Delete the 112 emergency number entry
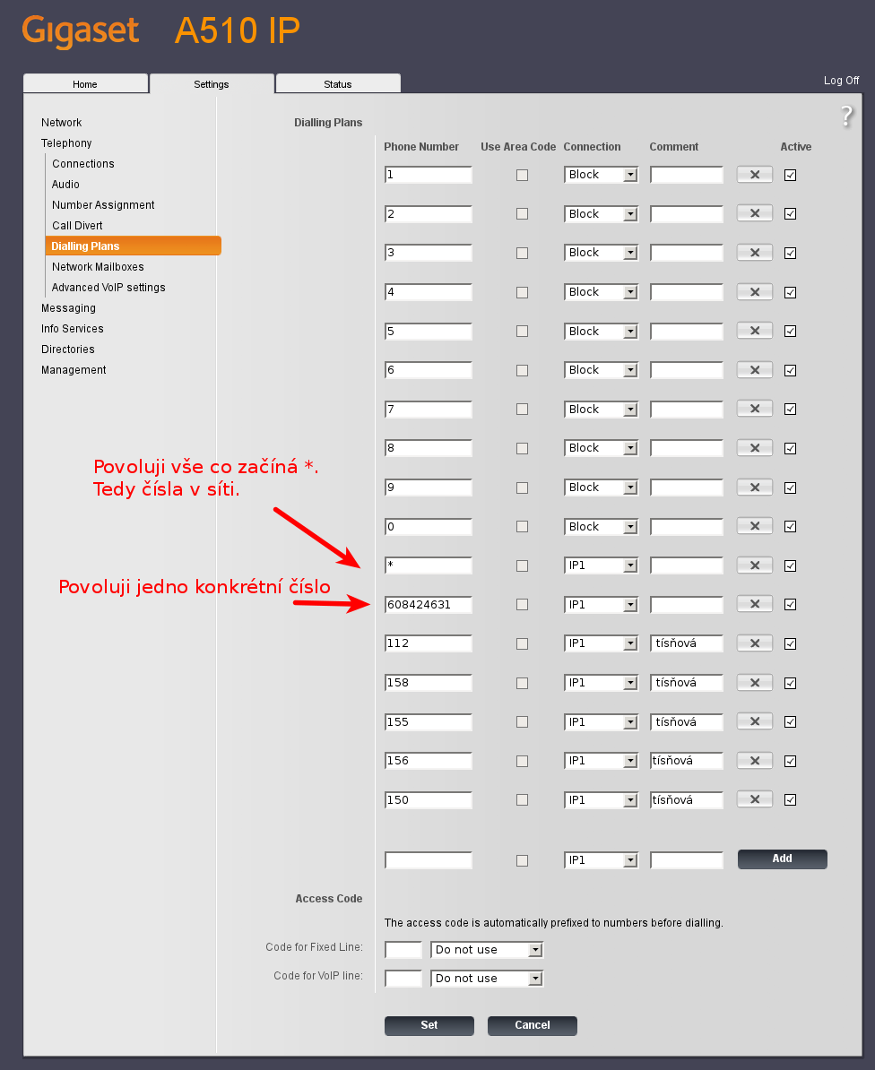 pos(754,643)
